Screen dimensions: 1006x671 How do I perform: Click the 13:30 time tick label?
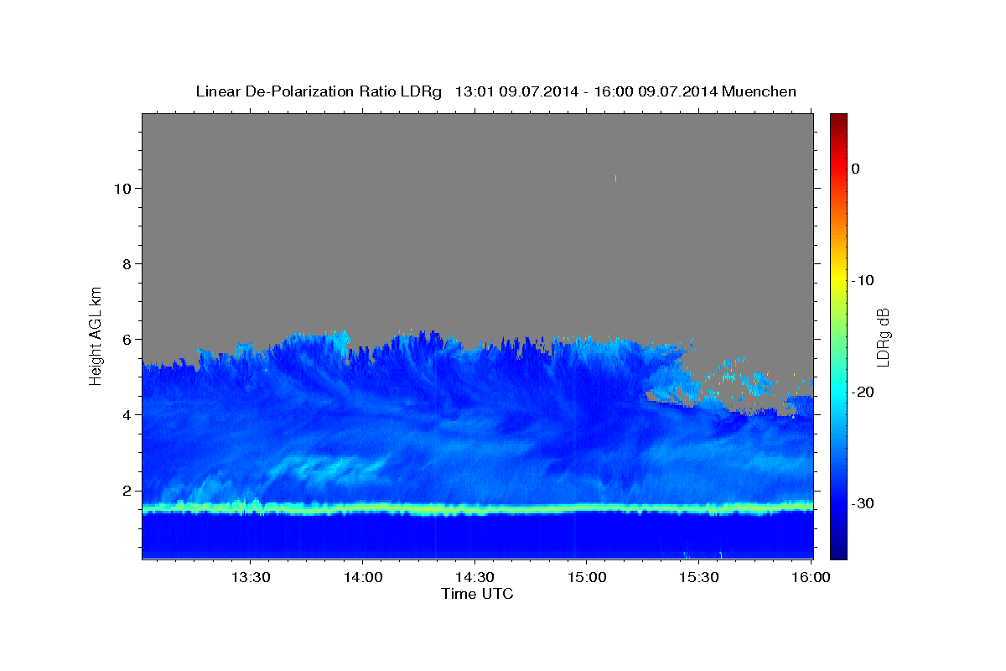[x=250, y=578]
